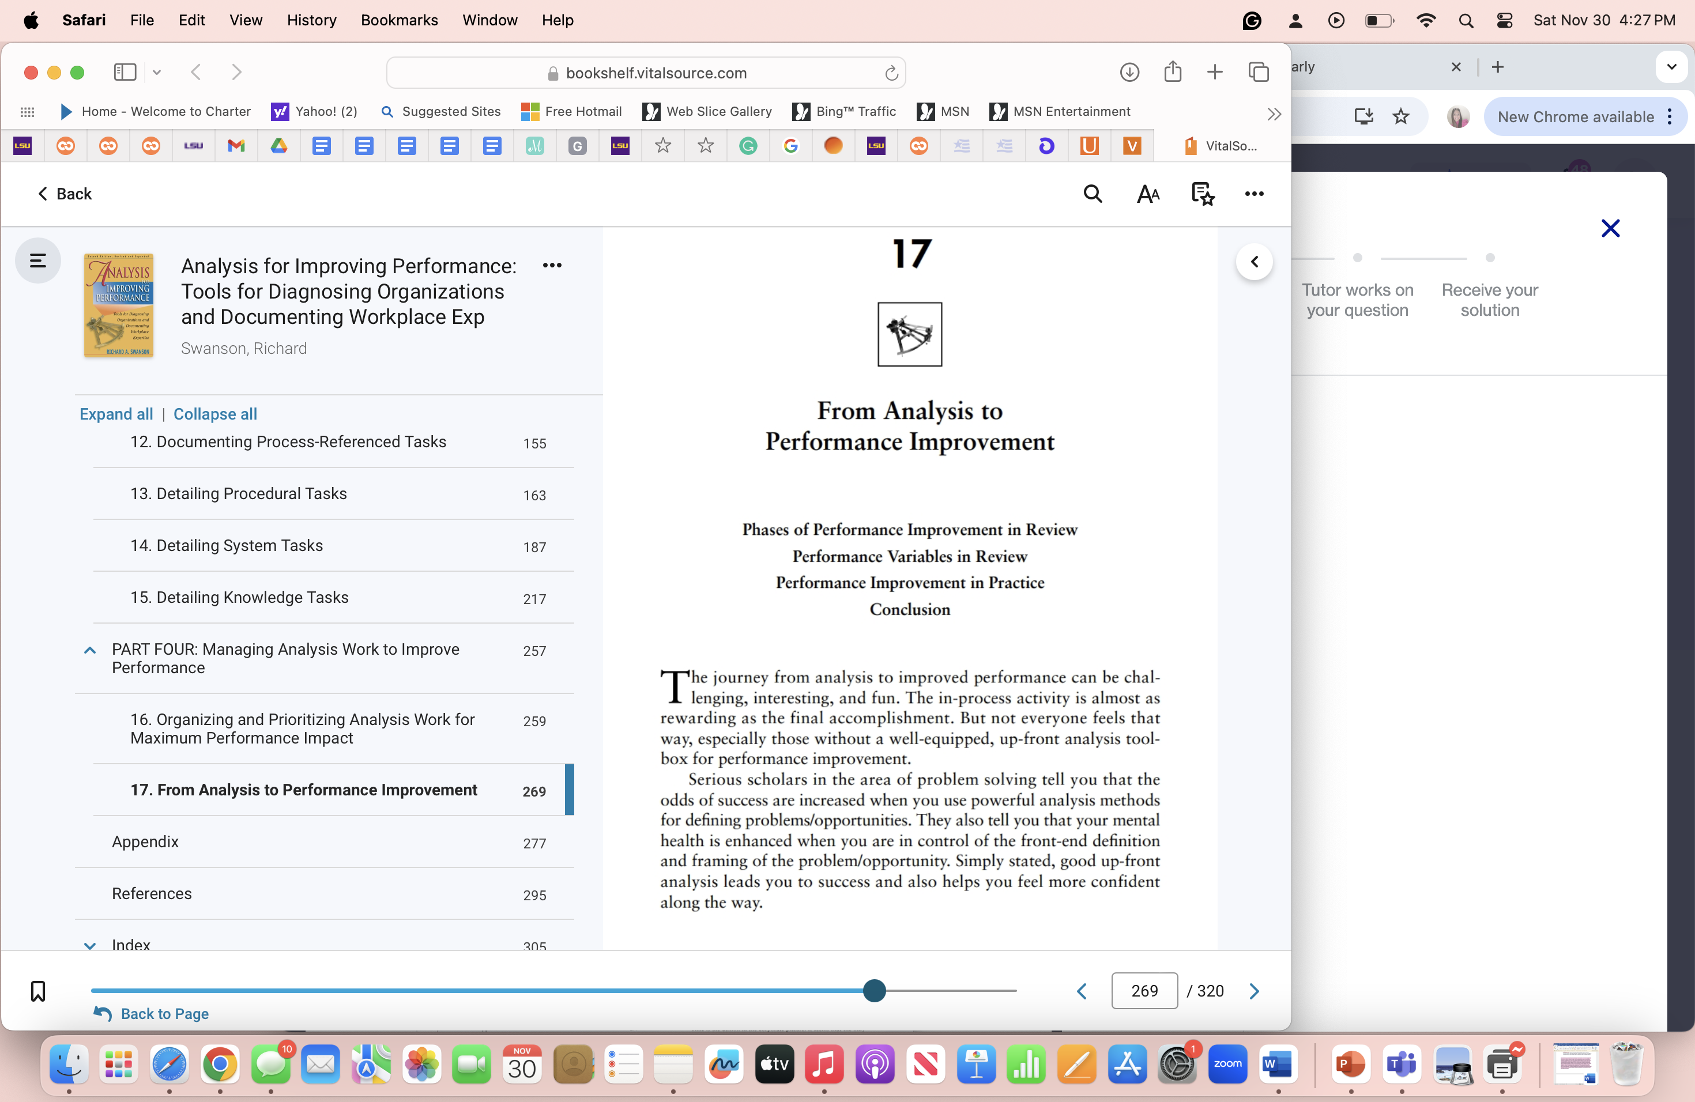
Task: Expand the Index section chevron
Action: coord(90,945)
